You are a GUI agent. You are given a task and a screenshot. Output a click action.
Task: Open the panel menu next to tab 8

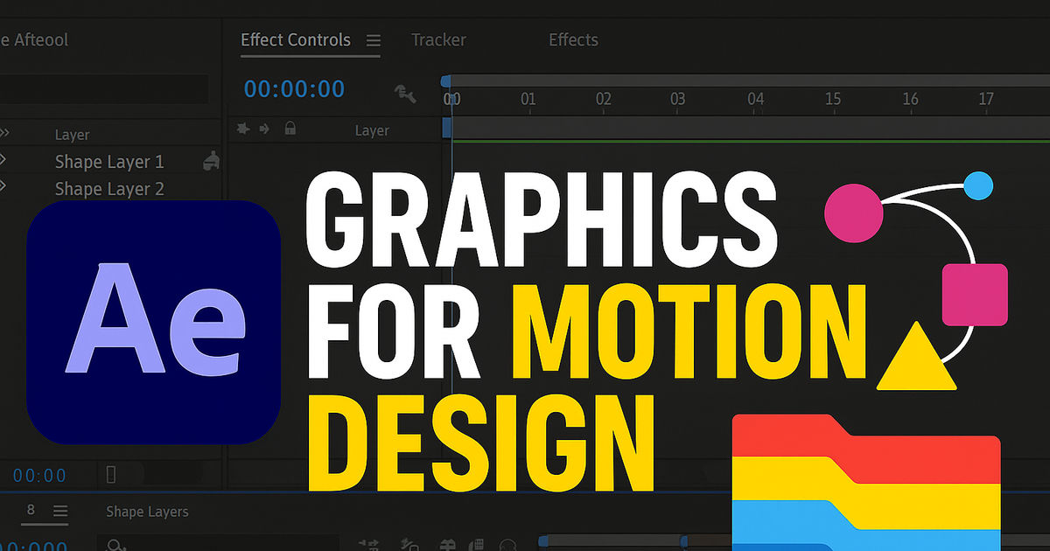tap(59, 511)
